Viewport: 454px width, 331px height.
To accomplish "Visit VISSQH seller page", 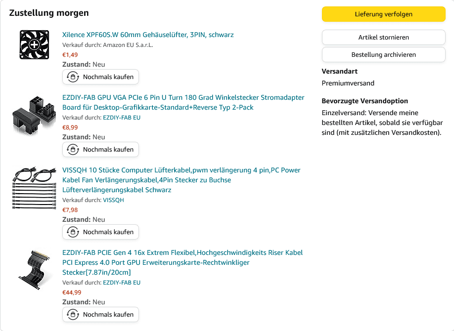I will coord(114,200).
